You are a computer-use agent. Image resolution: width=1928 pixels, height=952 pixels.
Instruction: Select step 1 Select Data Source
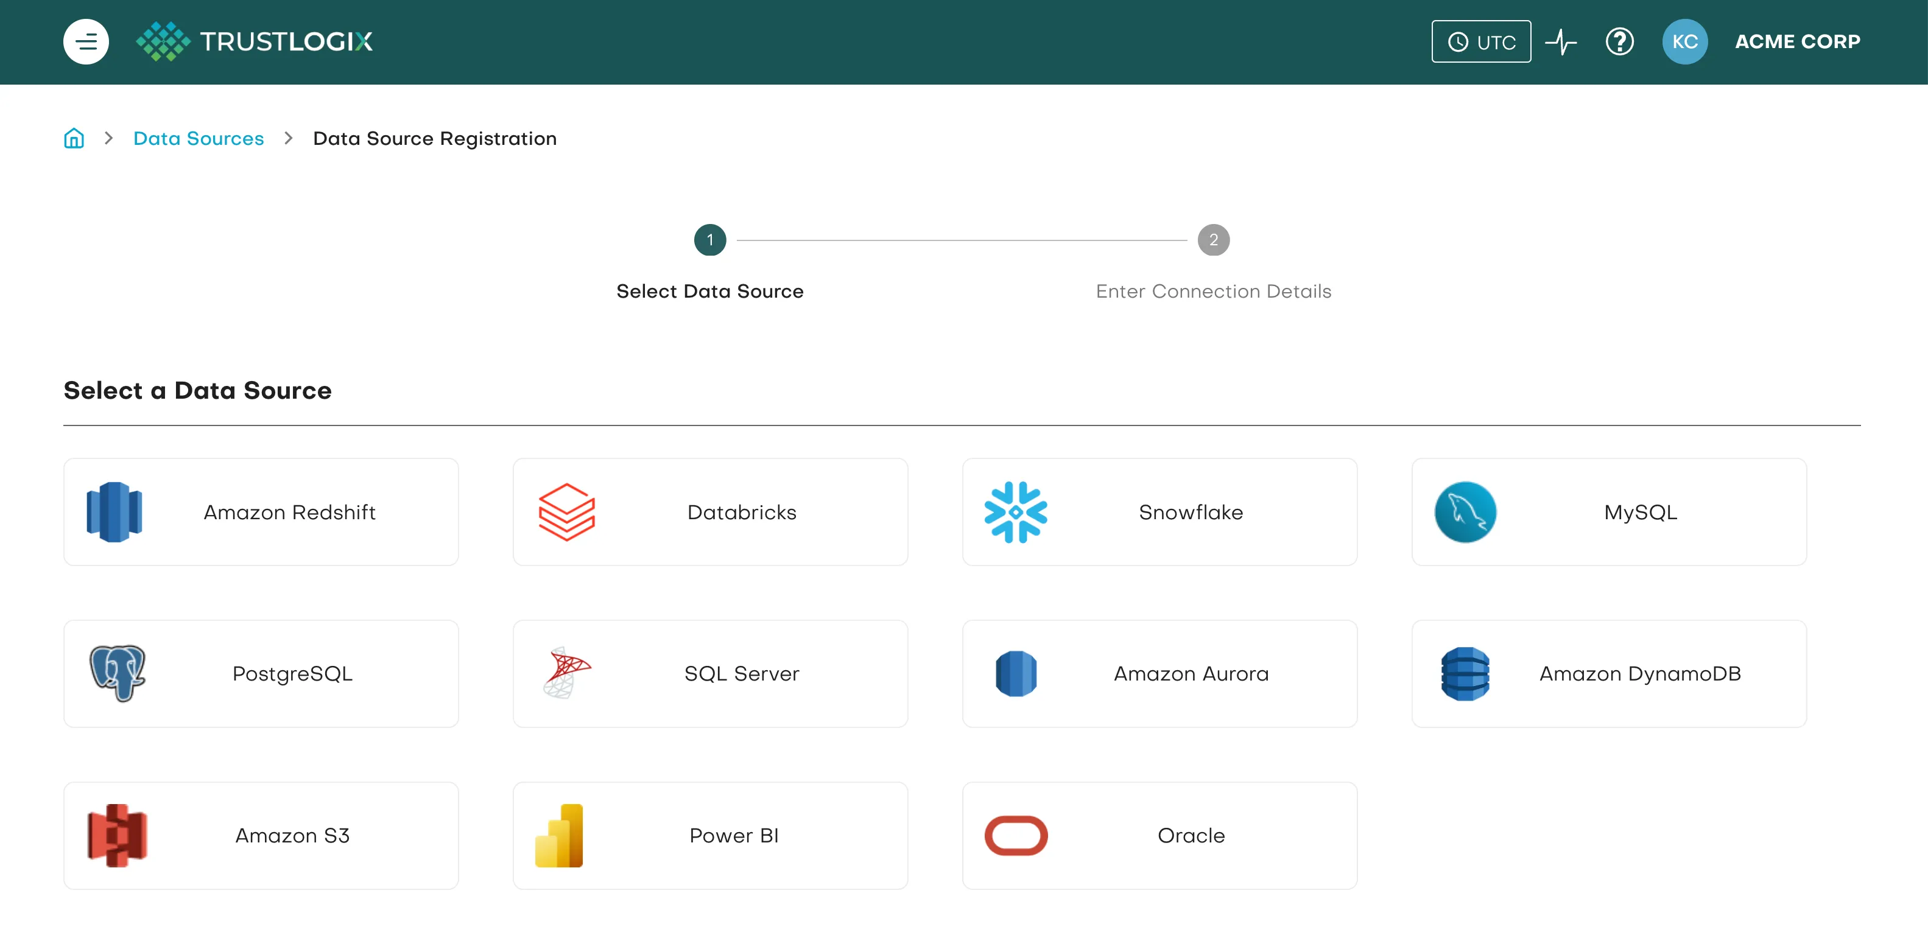[x=709, y=240]
